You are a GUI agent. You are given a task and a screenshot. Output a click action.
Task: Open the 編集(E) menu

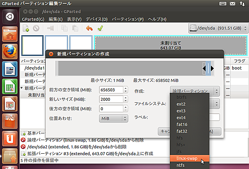click(x=56, y=19)
